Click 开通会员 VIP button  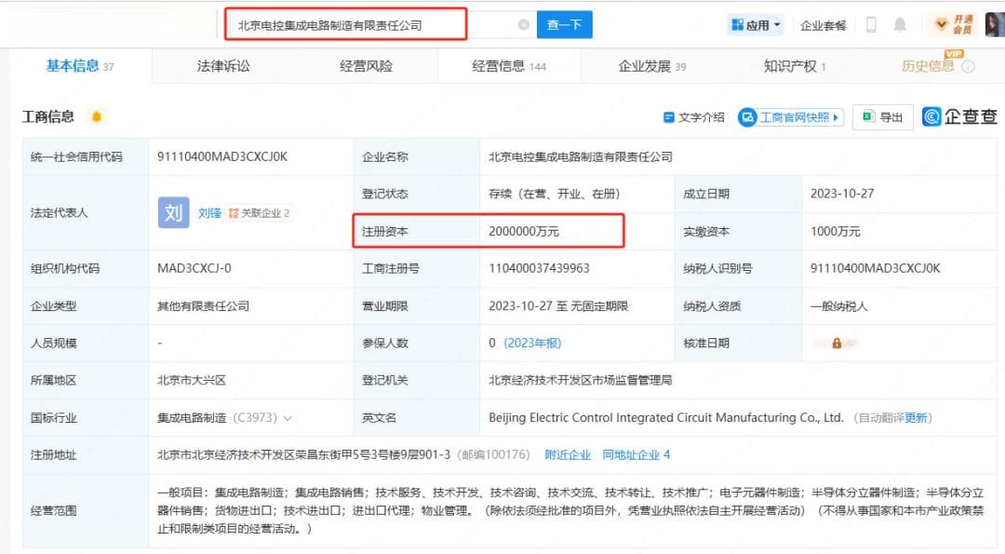[954, 24]
